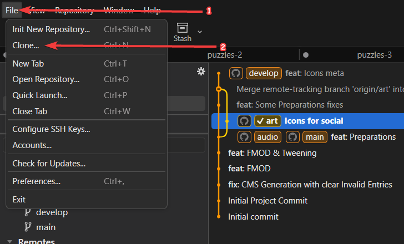The width and height of the screenshot is (404, 244).
Task: Switch to the puzzles-2 tab
Action: (225, 54)
